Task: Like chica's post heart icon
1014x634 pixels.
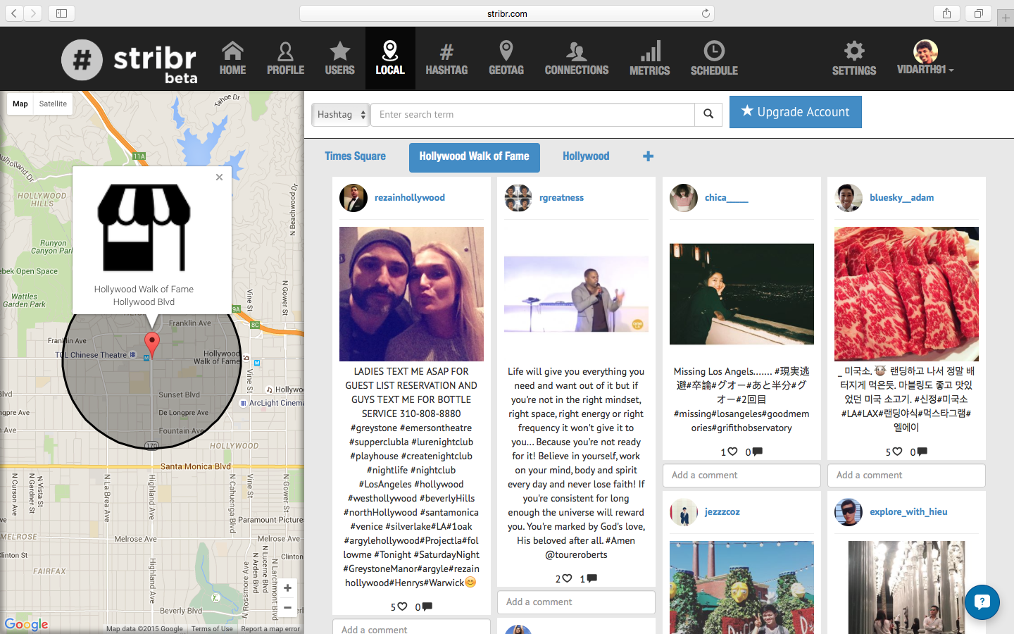Action: click(732, 452)
